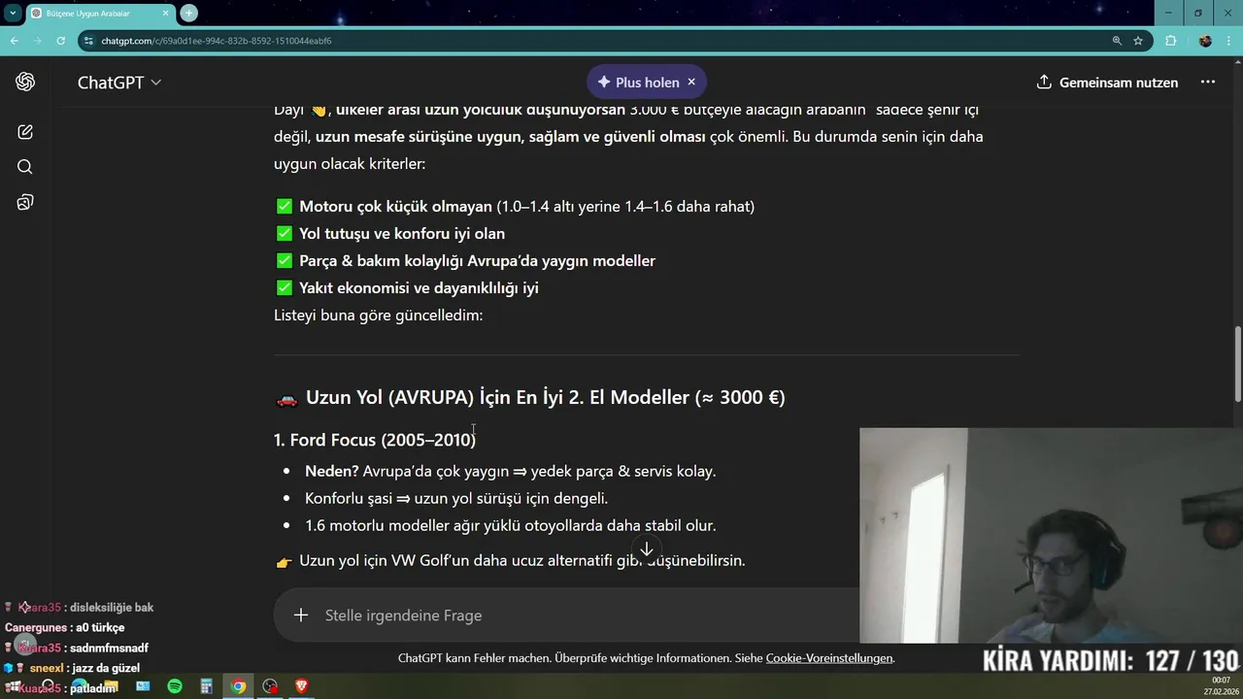Start a new chat with the compose icon
Image resolution: width=1243 pixels, height=699 pixels.
coord(25,132)
